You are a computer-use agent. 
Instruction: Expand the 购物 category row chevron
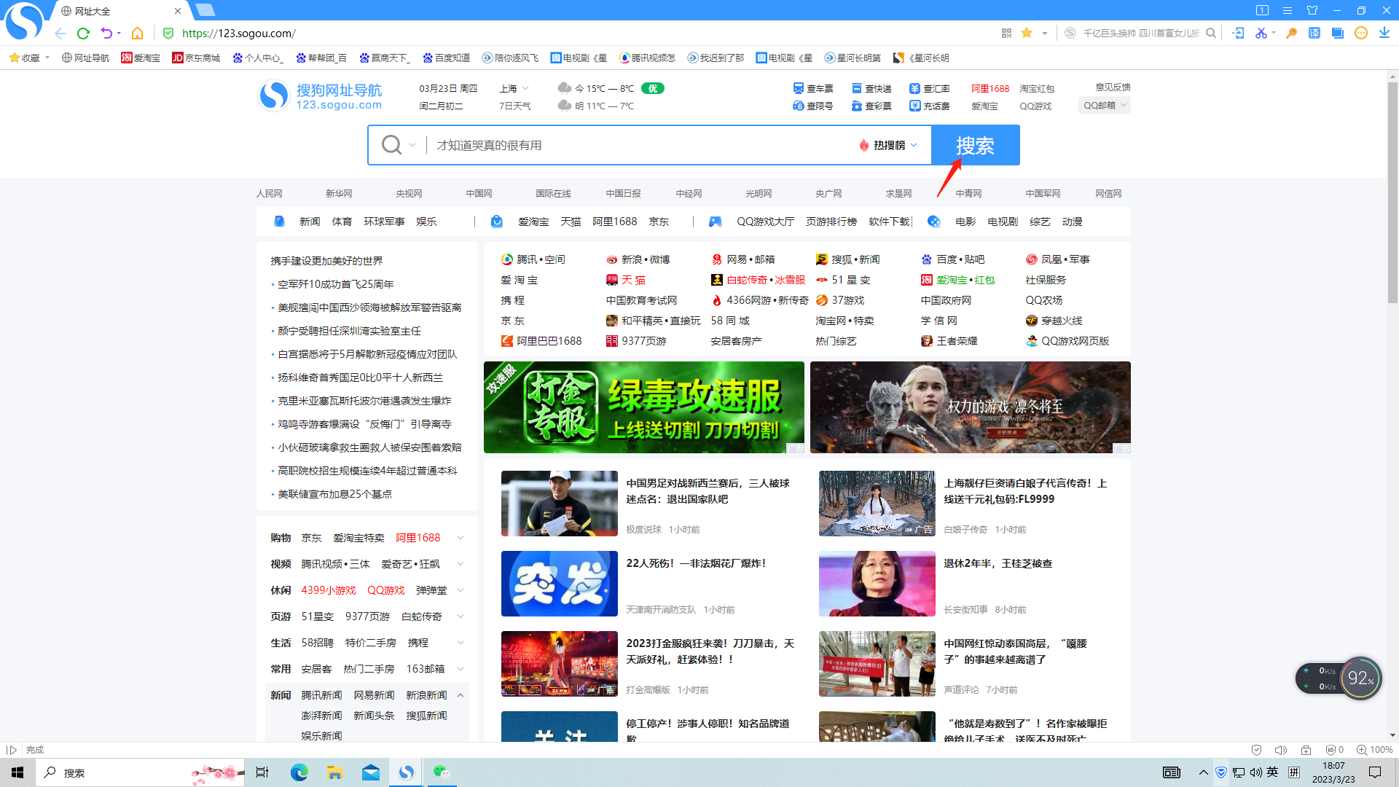click(x=461, y=538)
